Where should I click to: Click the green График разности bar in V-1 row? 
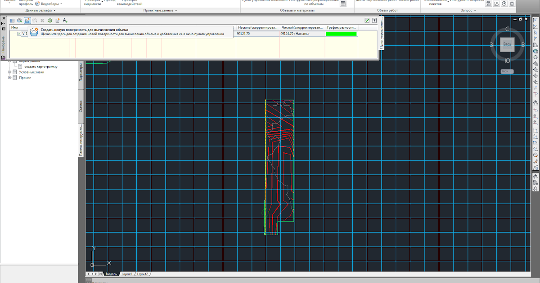coord(342,34)
